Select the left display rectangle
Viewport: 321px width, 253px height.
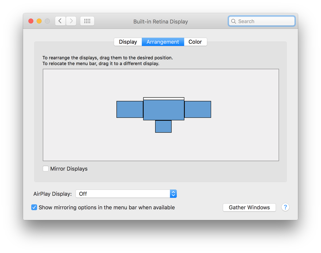(130, 109)
